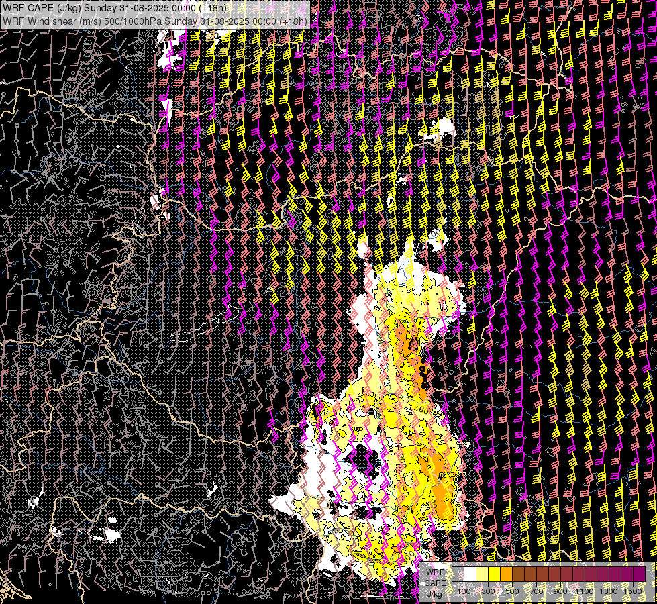
Task: Click the "J/kg" unit label in legend
Action: point(435,593)
